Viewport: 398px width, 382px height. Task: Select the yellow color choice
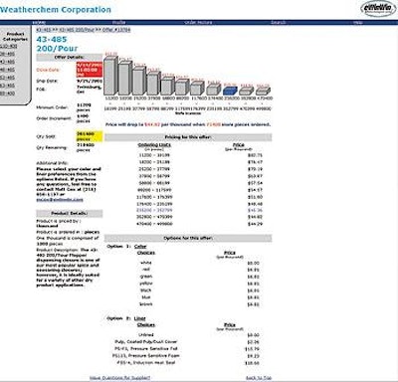[x=146, y=284]
